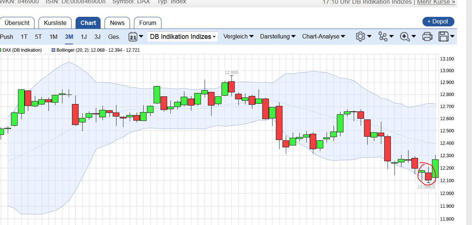Screen dimensions: 472x225
Task: Click the 12.500 price axis label
Action: pyautogui.click(x=447, y=131)
